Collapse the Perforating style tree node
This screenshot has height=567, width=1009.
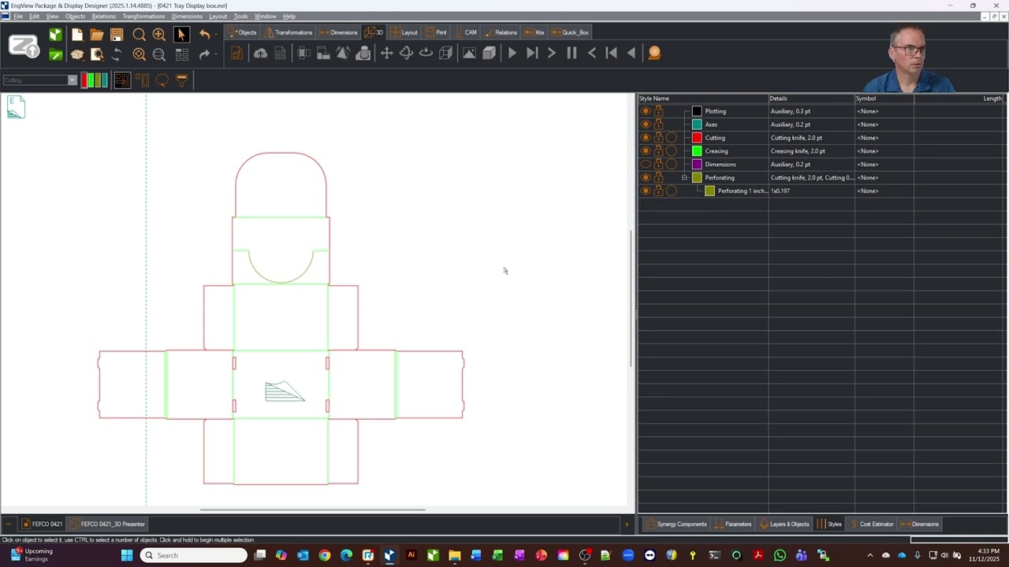point(685,178)
